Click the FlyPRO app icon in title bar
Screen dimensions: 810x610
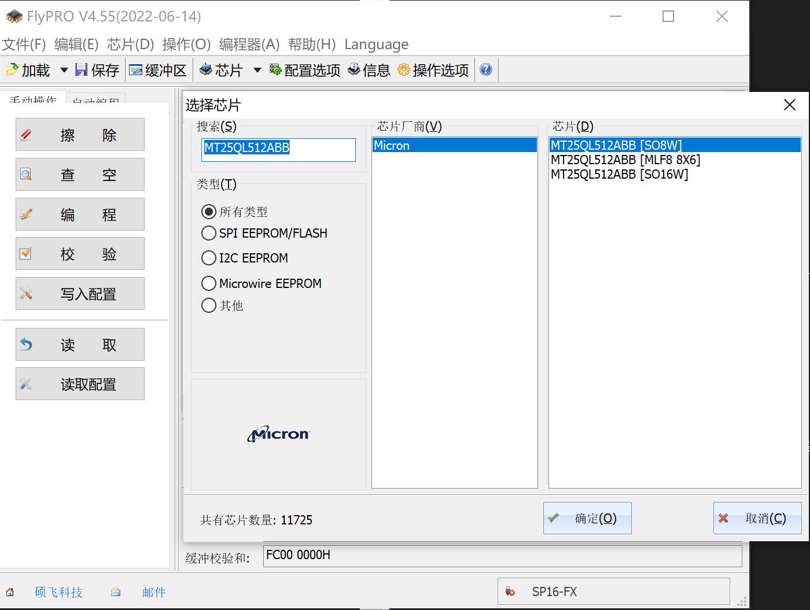[x=14, y=16]
